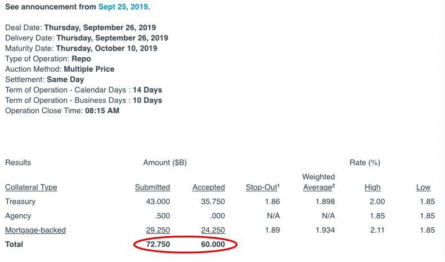This screenshot has width=445, height=262.
Task: Click the Submitted column header
Action: point(152,187)
